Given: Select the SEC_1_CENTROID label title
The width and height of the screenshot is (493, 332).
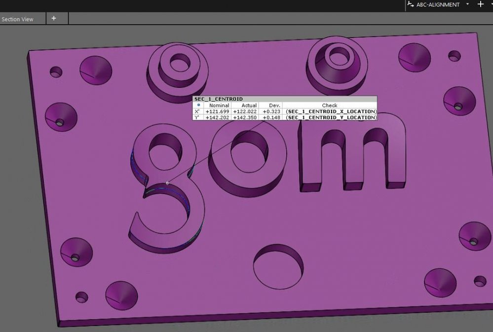Looking at the screenshot, I should [x=219, y=99].
